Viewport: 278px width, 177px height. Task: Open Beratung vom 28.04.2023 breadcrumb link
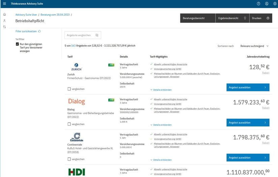pos(55,15)
